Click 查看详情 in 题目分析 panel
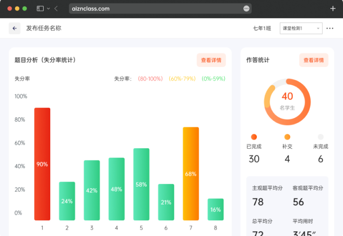The image size is (343, 236). tap(211, 60)
